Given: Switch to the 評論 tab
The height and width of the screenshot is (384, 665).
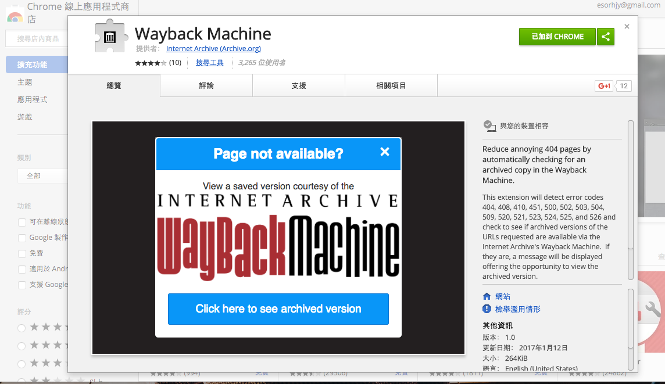Looking at the screenshot, I should pos(206,85).
